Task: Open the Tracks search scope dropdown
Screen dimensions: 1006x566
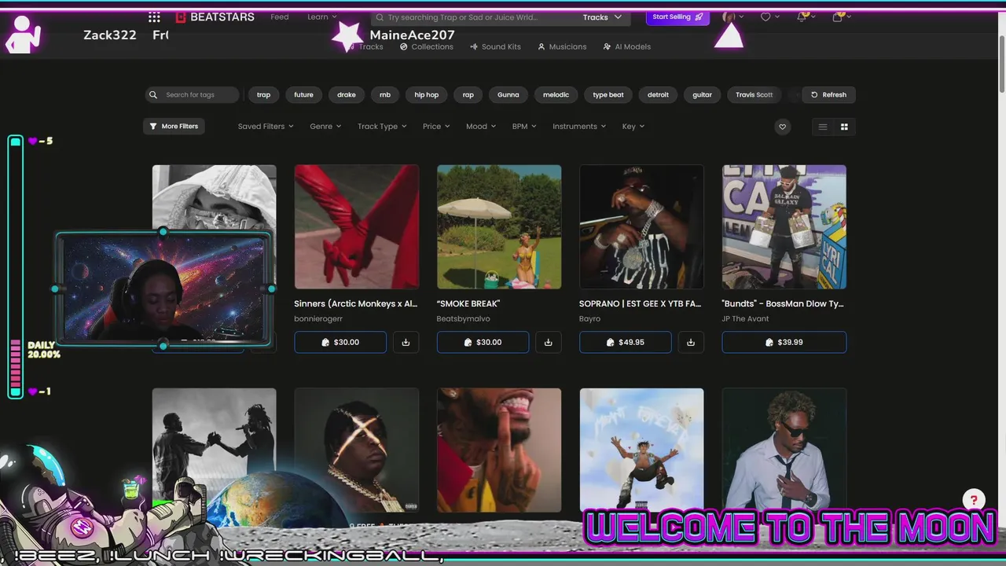Action: (x=602, y=17)
